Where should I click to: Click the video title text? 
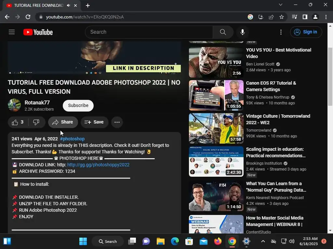click(x=94, y=87)
